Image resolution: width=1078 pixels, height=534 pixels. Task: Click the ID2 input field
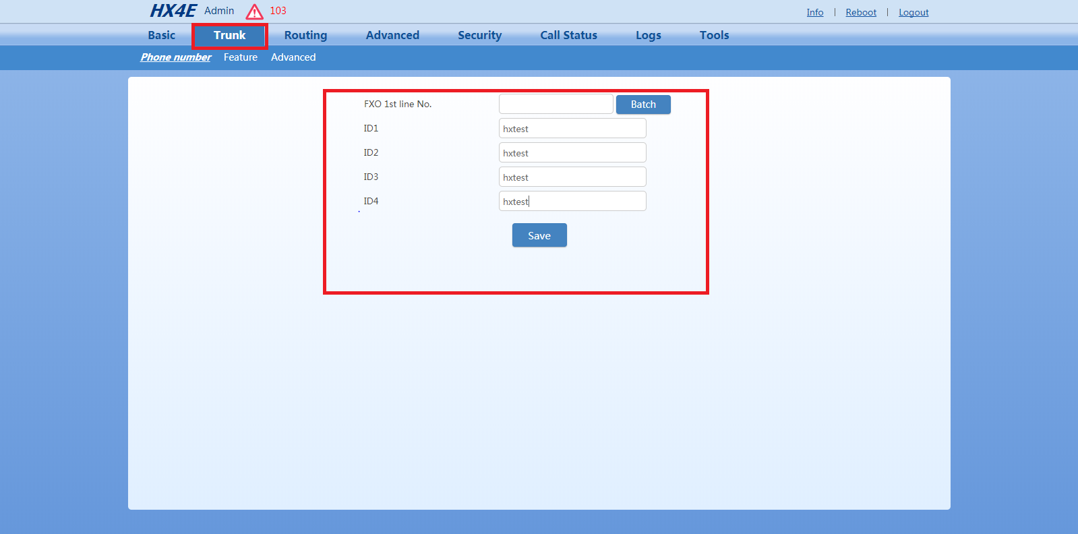coord(572,153)
